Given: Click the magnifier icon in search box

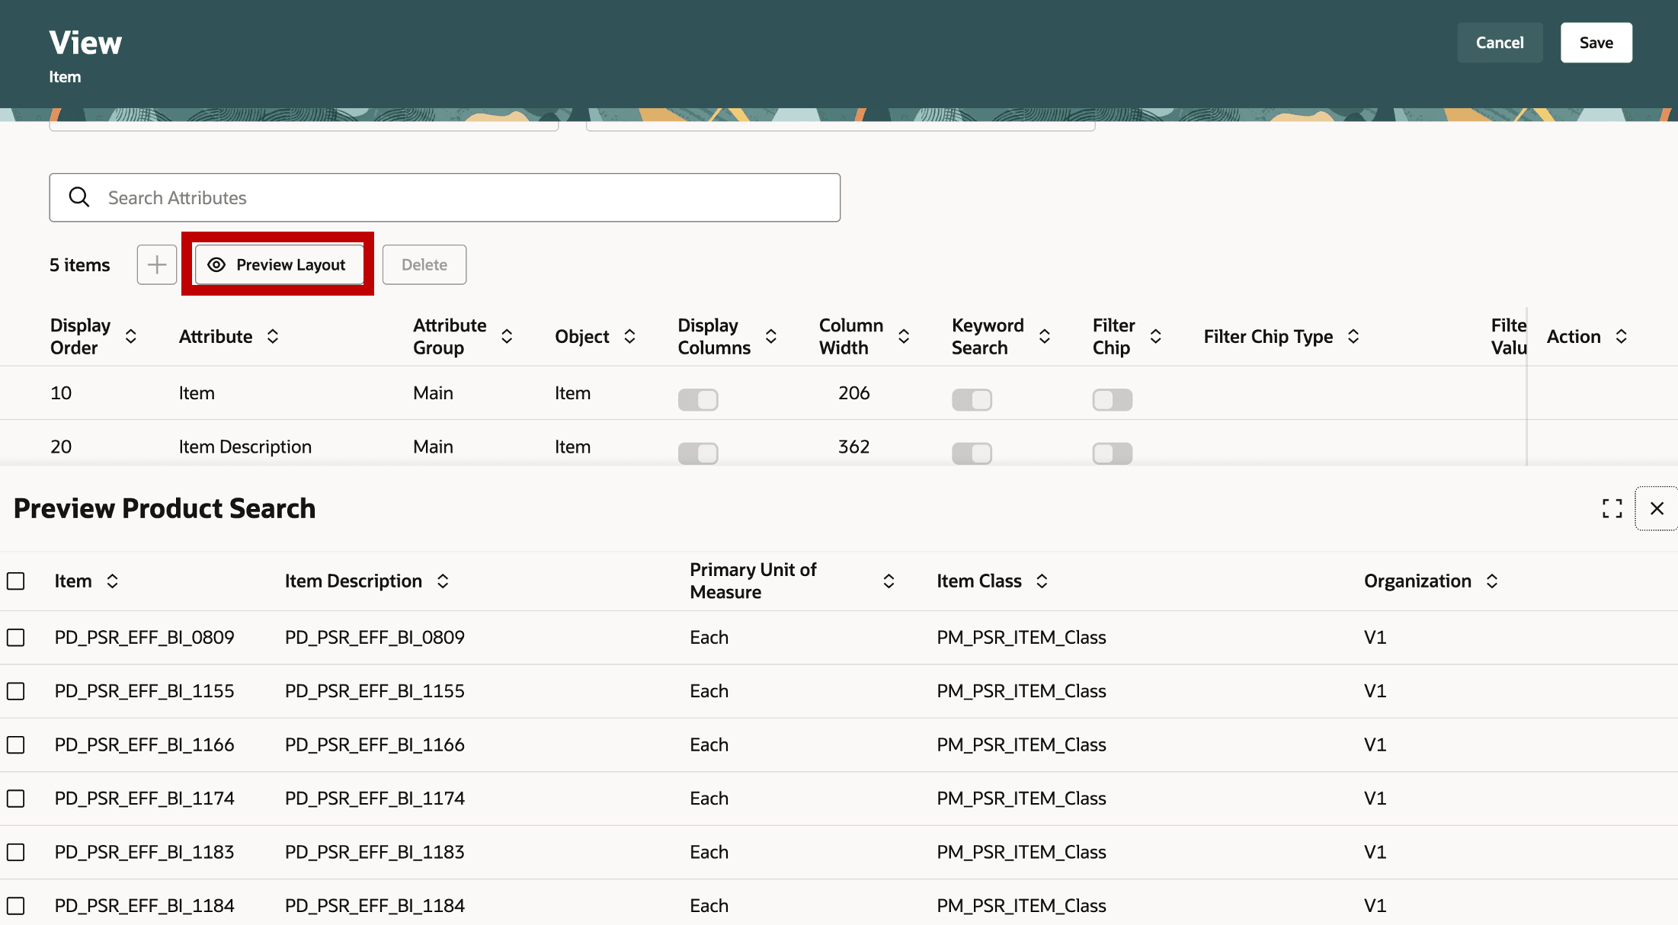Looking at the screenshot, I should [x=79, y=197].
